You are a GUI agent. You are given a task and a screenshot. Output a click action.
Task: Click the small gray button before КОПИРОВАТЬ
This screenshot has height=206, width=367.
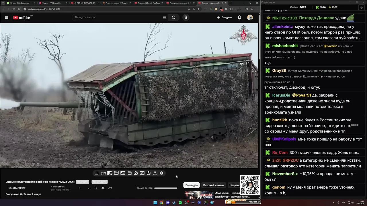pyautogui.click(x=83, y=182)
